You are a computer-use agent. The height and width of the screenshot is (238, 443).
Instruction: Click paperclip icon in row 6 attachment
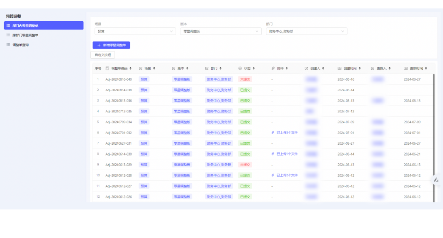point(273,133)
